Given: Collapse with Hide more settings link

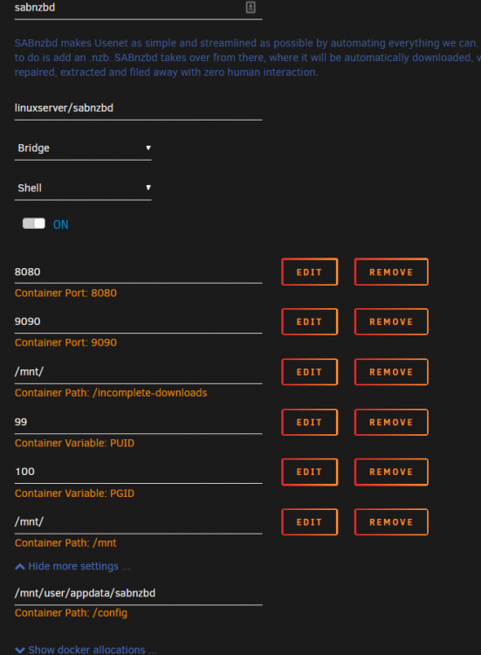Looking at the screenshot, I should [72, 567].
